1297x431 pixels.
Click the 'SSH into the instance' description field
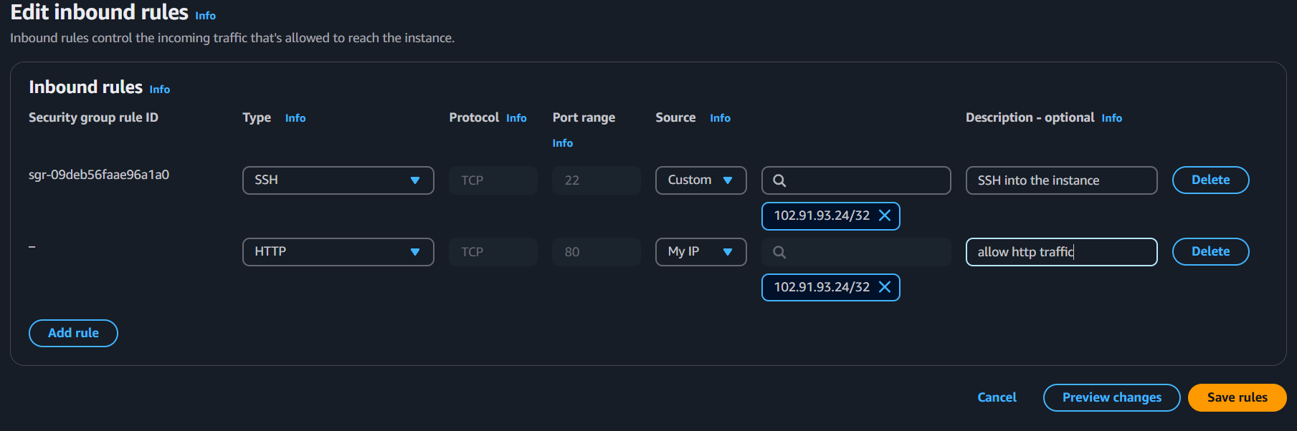(1061, 180)
